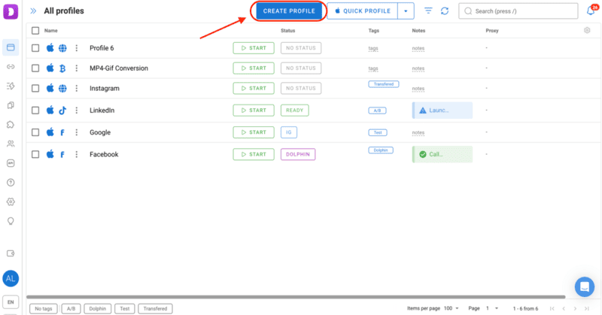This screenshot has width=602, height=315.
Task: Check the MP4-Gif Conversion row checkbox
Action: coord(35,68)
